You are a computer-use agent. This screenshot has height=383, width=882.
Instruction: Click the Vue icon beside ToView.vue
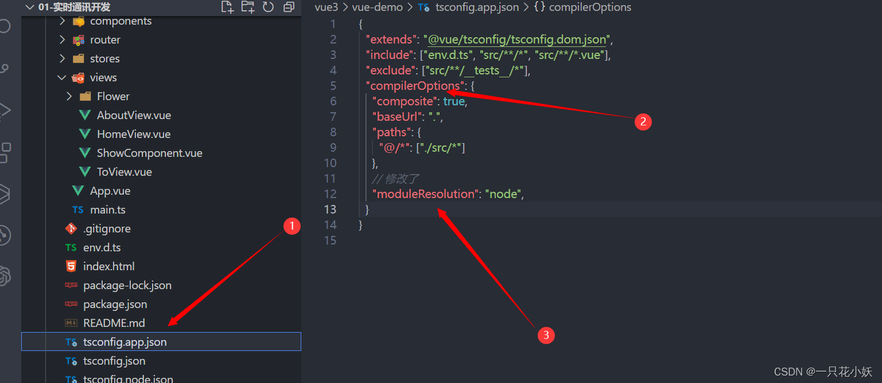85,172
